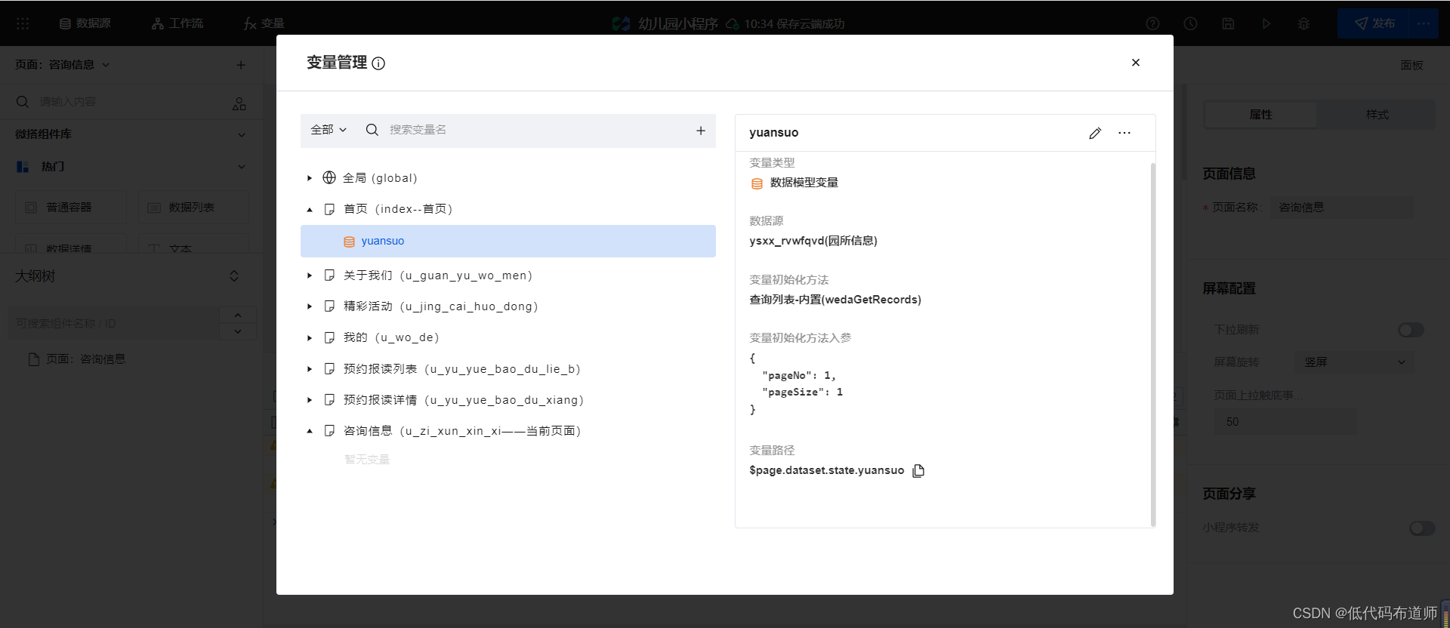The image size is (1450, 628).
Task: Click the globe icon next to 全局
Action: [329, 177]
